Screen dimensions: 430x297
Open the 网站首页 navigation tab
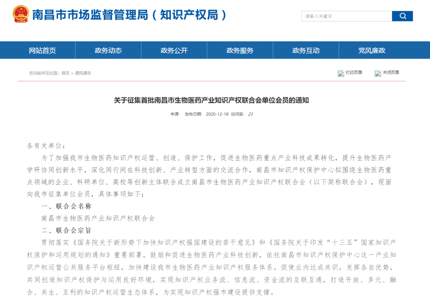coord(42,51)
